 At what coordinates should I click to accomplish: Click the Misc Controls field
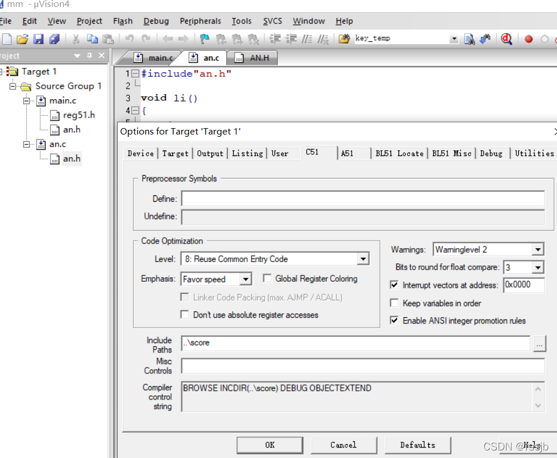pyautogui.click(x=363, y=366)
